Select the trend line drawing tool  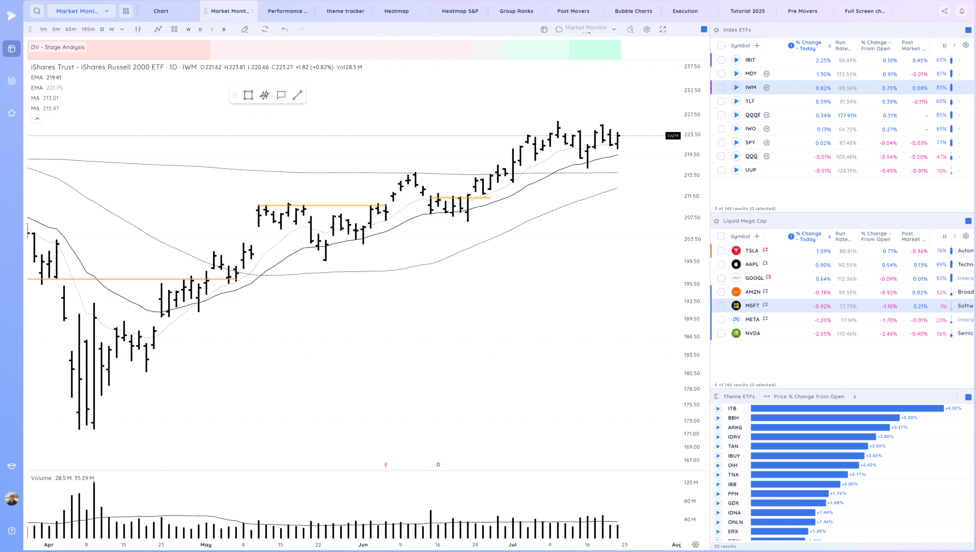[x=297, y=95]
